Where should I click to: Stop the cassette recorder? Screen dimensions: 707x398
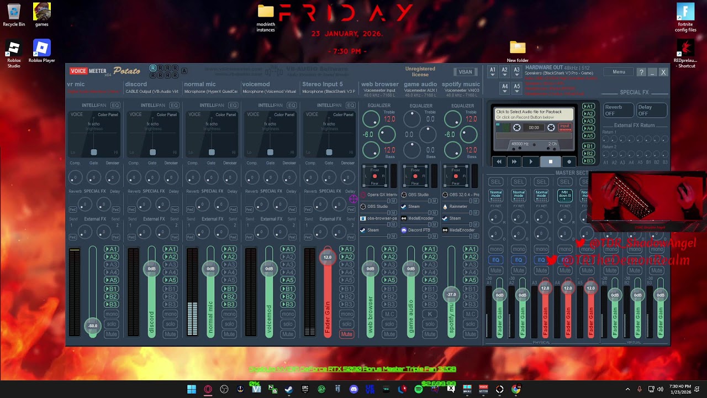pyautogui.click(x=550, y=161)
